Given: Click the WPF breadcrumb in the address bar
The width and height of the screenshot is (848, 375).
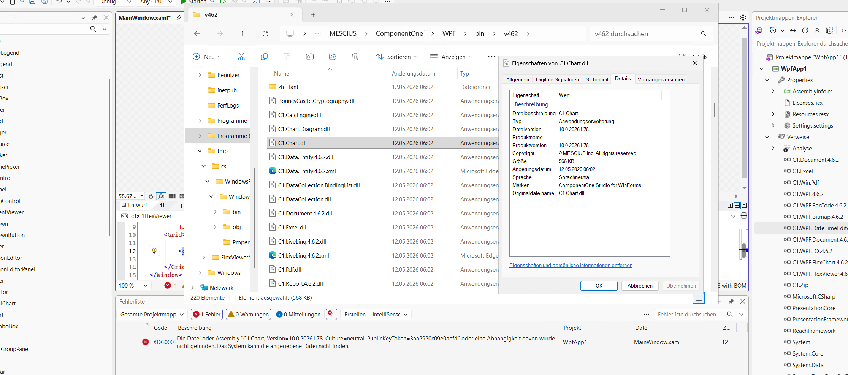Looking at the screenshot, I should [x=449, y=33].
